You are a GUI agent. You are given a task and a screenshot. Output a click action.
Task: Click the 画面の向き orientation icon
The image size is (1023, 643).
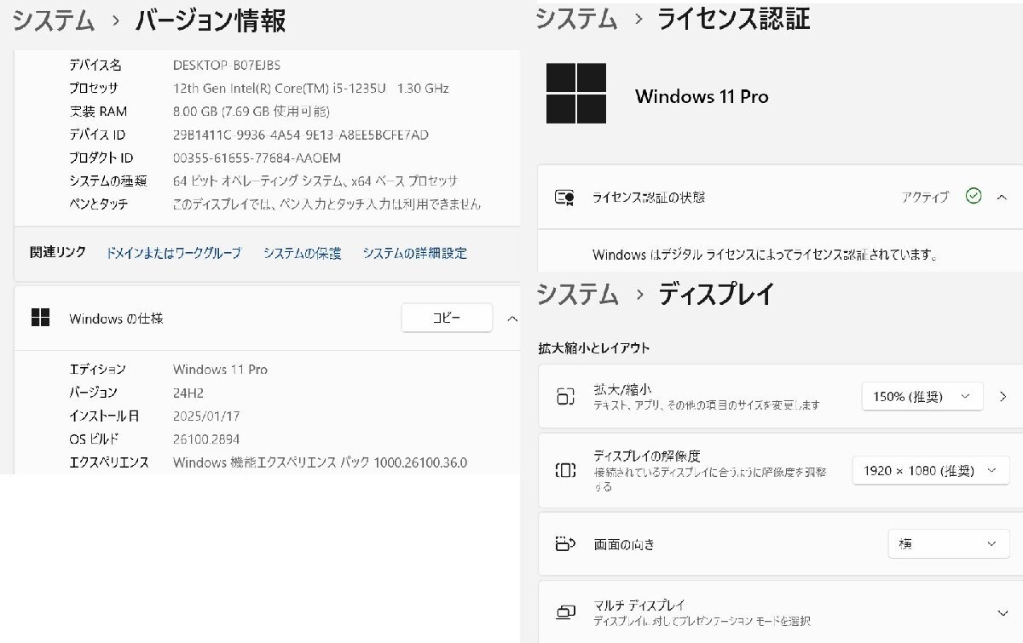click(565, 543)
